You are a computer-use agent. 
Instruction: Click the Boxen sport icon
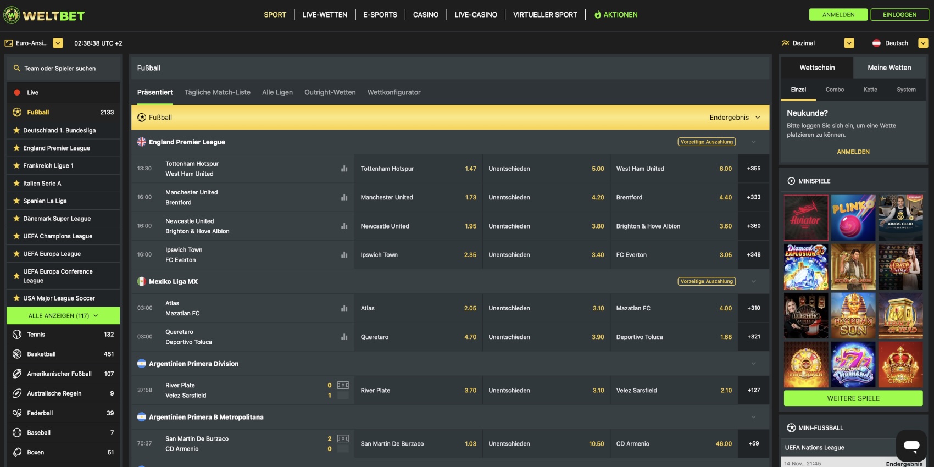pyautogui.click(x=17, y=453)
